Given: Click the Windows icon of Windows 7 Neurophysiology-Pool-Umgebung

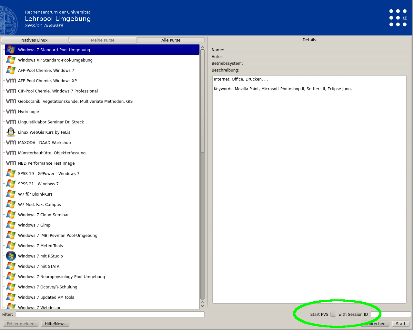Looking at the screenshot, I should pyautogui.click(x=11, y=277).
